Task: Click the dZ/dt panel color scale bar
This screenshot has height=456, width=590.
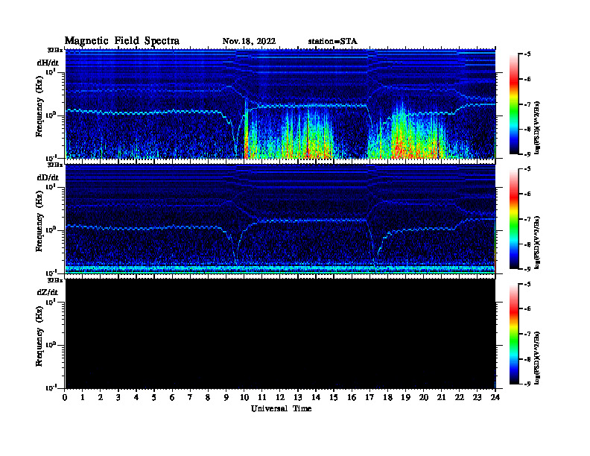Action: (x=514, y=334)
